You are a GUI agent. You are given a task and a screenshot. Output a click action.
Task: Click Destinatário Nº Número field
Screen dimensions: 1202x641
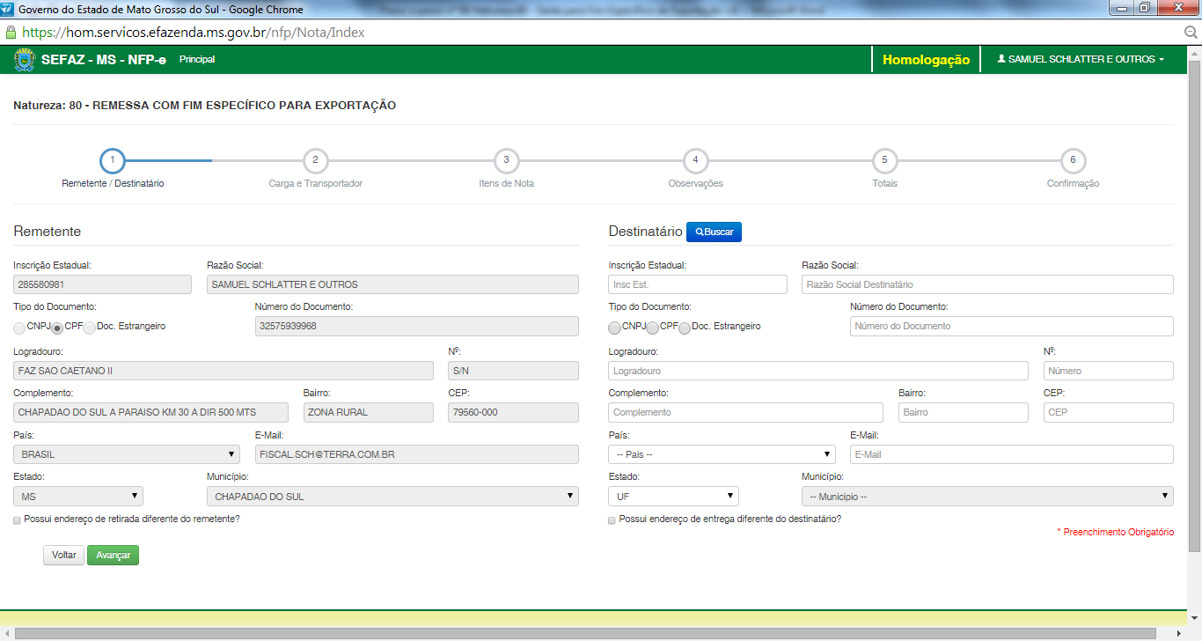pos(1109,371)
